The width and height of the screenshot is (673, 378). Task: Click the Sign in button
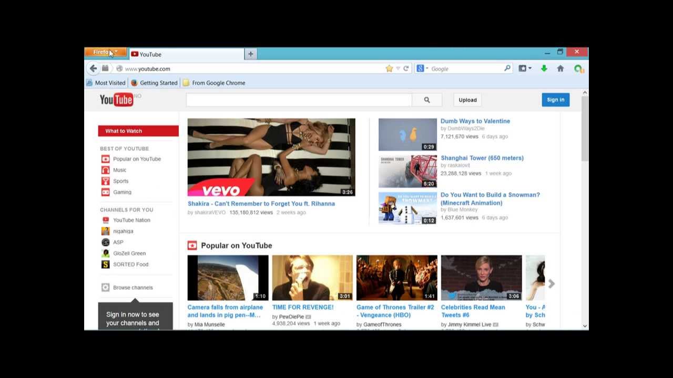point(555,100)
